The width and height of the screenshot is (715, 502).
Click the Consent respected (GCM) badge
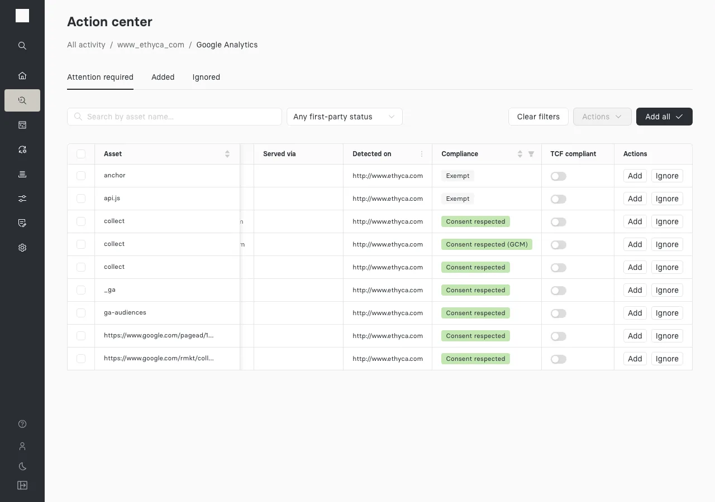[487, 244]
